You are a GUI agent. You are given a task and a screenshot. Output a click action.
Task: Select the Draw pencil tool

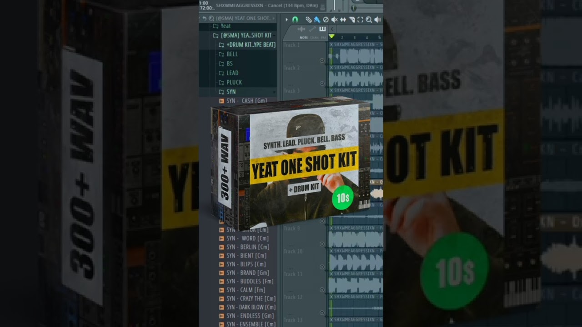[309, 20]
